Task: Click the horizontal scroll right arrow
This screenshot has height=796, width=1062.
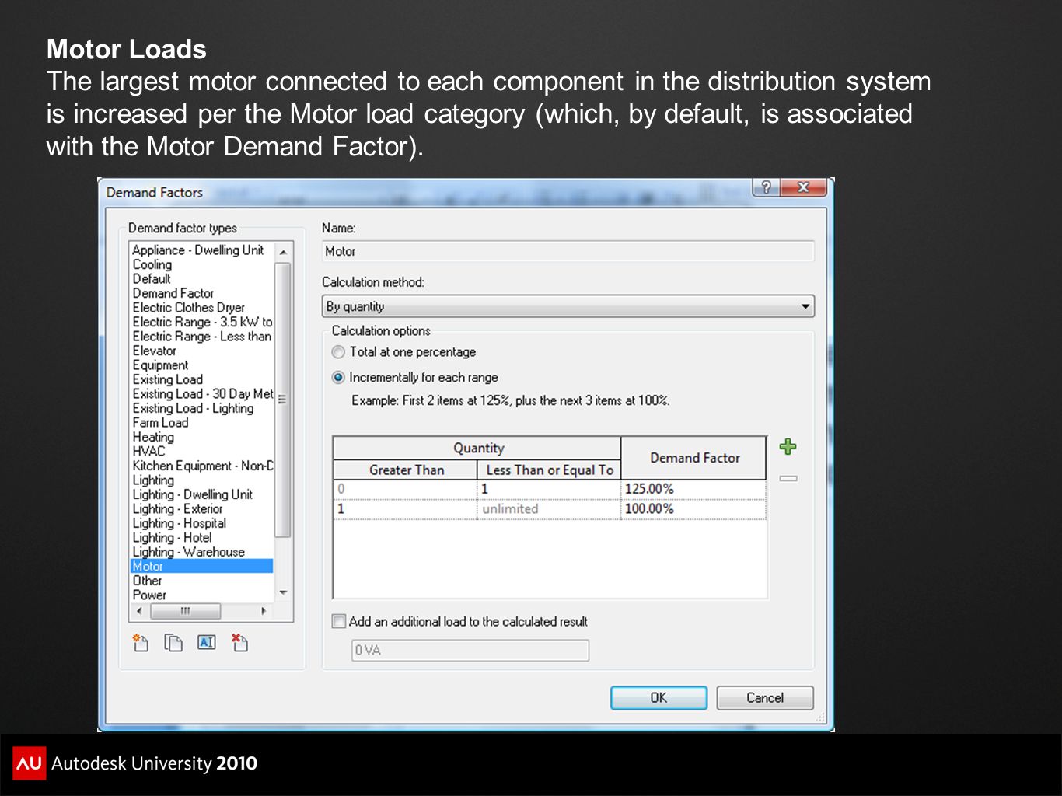Action: click(x=264, y=611)
